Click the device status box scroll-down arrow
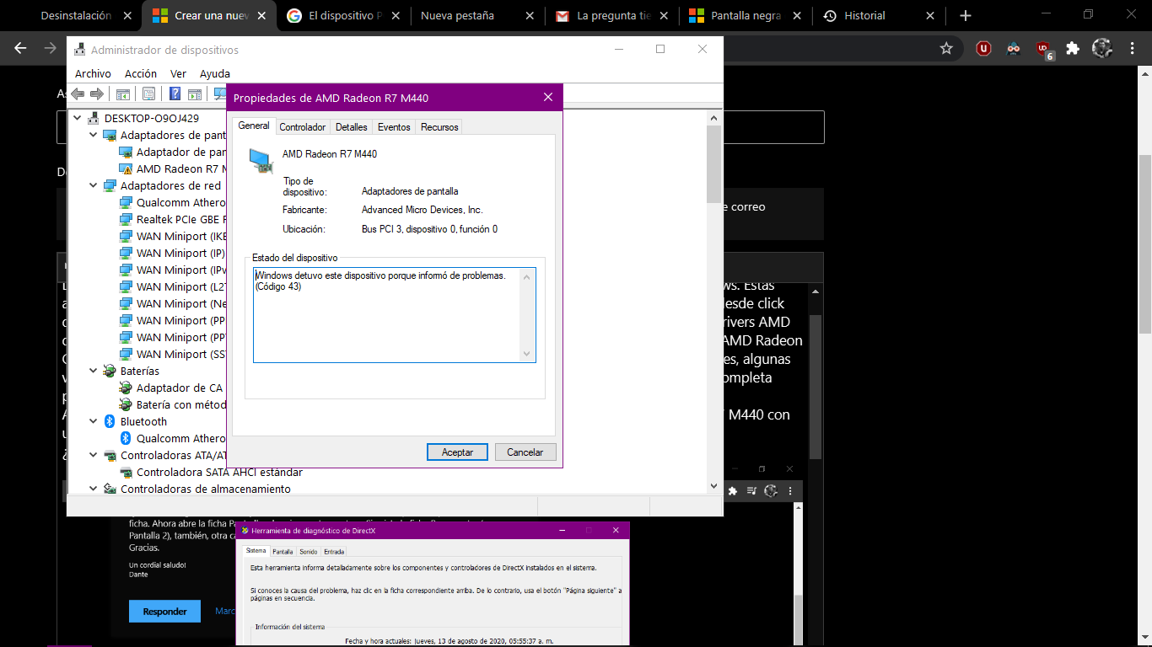Viewport: 1152px width, 647px height. [528, 354]
